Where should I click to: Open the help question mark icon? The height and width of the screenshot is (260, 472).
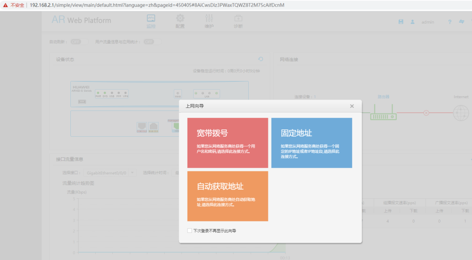450,22
